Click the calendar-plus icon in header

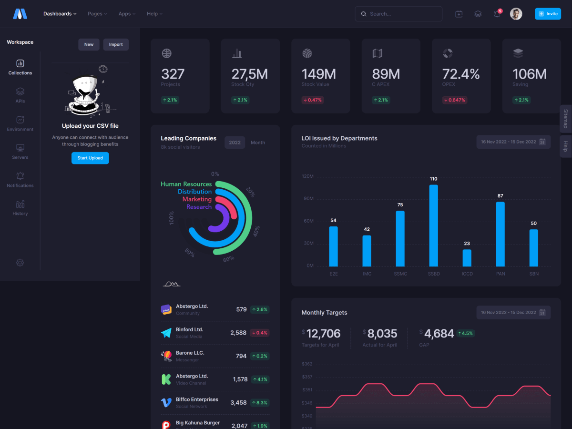pos(459,14)
